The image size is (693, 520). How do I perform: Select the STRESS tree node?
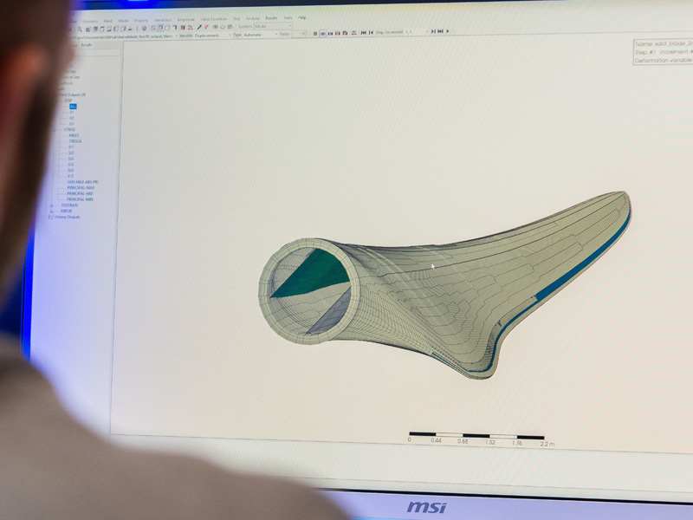tap(69, 129)
